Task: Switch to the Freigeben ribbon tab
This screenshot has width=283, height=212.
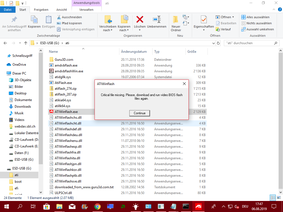Action: tap(41, 10)
